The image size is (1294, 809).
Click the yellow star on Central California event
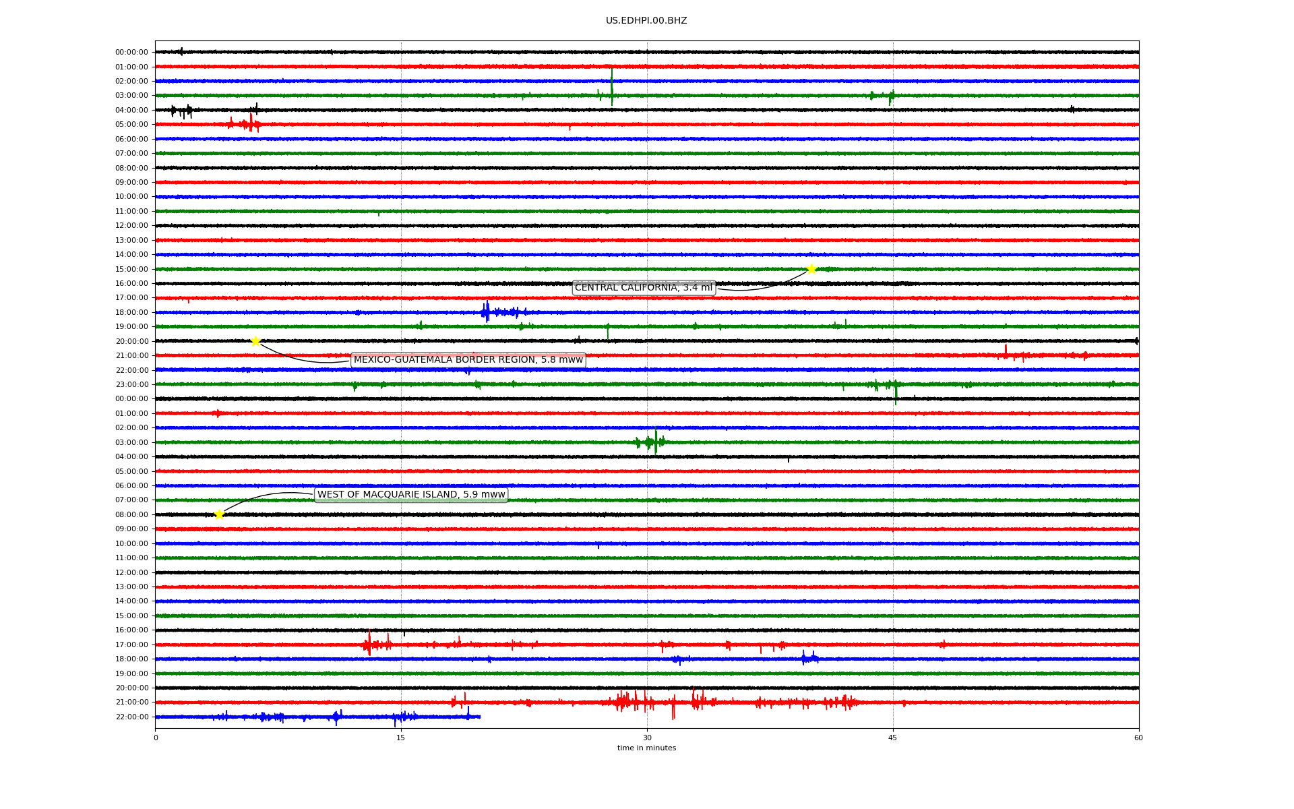[811, 269]
